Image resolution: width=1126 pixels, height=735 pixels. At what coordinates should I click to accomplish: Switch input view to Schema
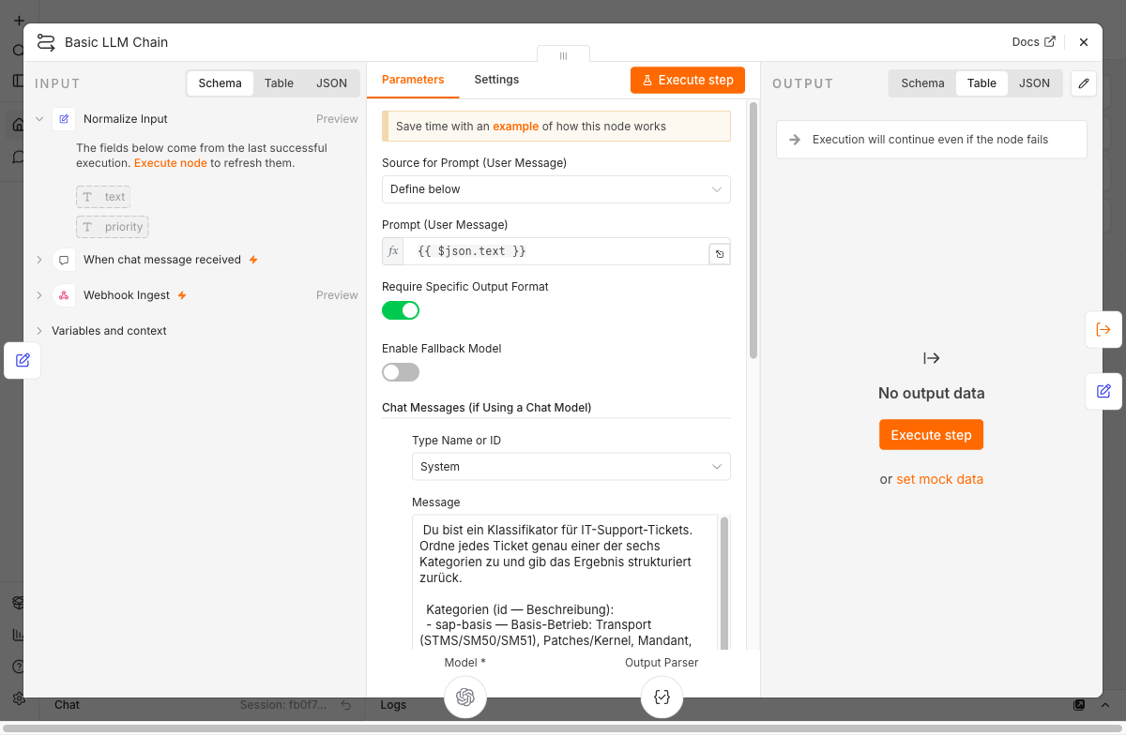[221, 83]
